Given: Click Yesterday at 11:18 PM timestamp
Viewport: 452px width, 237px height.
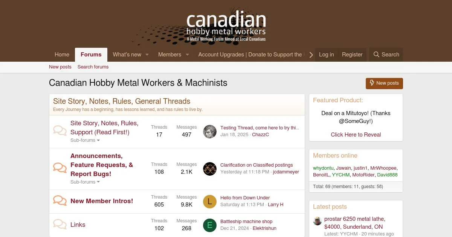Looking at the screenshot, I should point(245,172).
